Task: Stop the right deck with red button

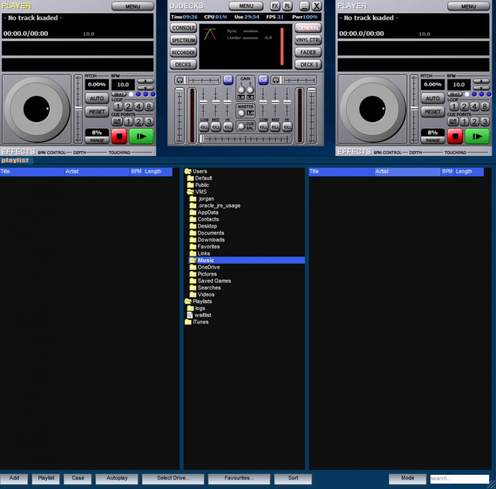Action: click(x=455, y=136)
